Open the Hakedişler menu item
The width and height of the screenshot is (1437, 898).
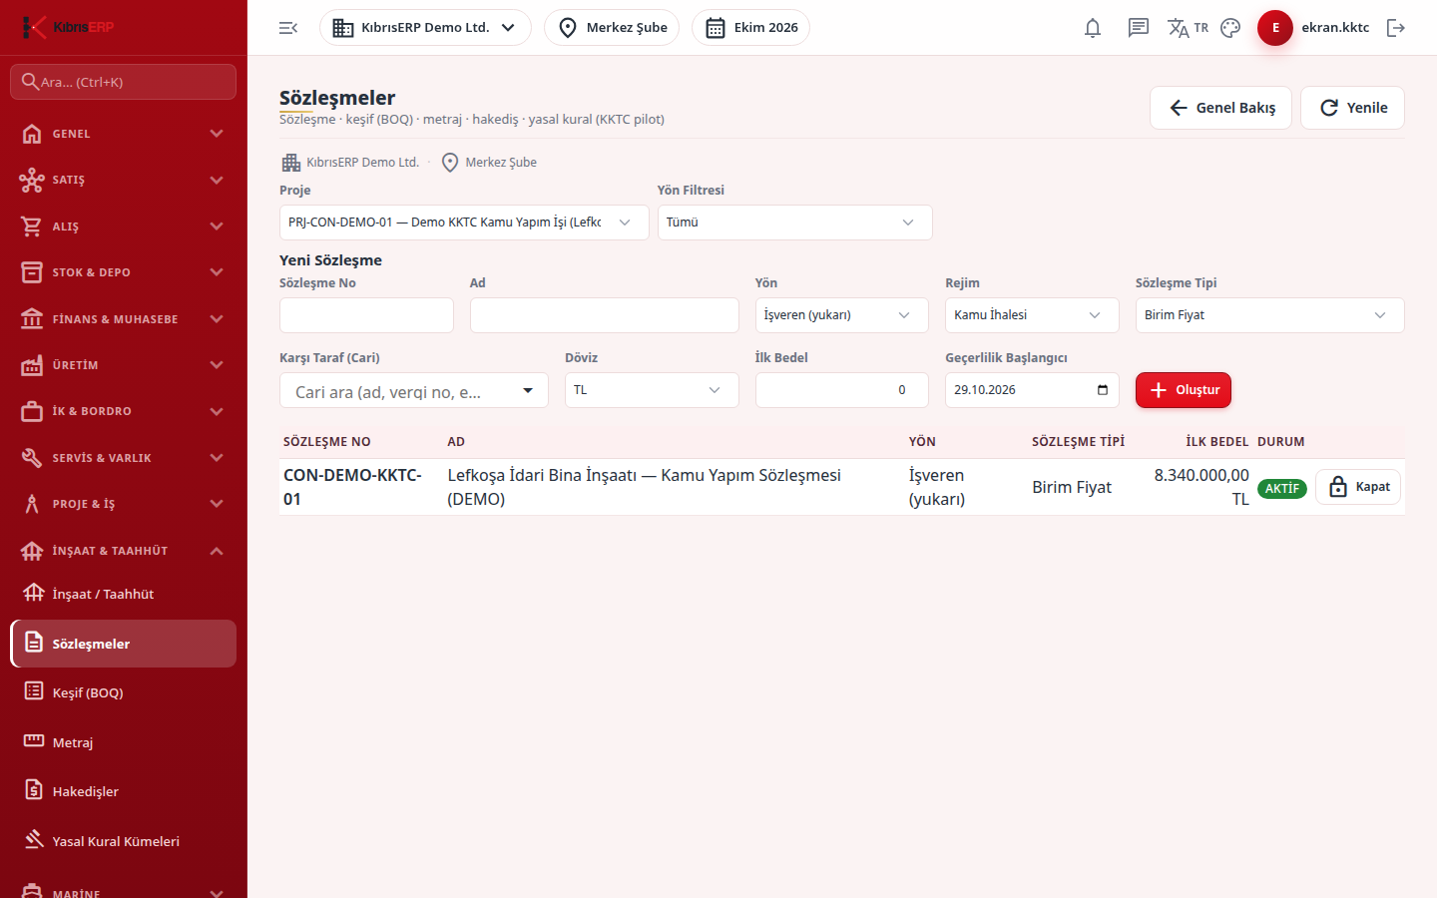[124, 791]
